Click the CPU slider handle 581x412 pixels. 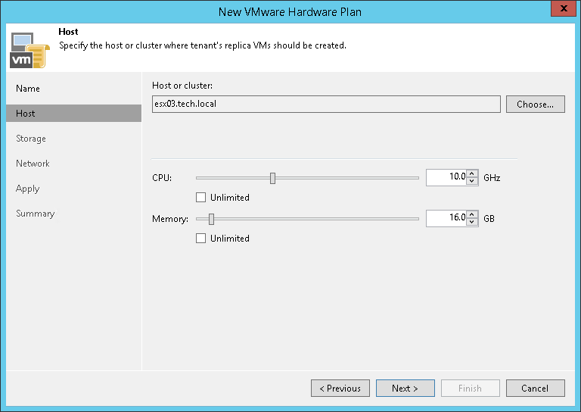tap(272, 178)
